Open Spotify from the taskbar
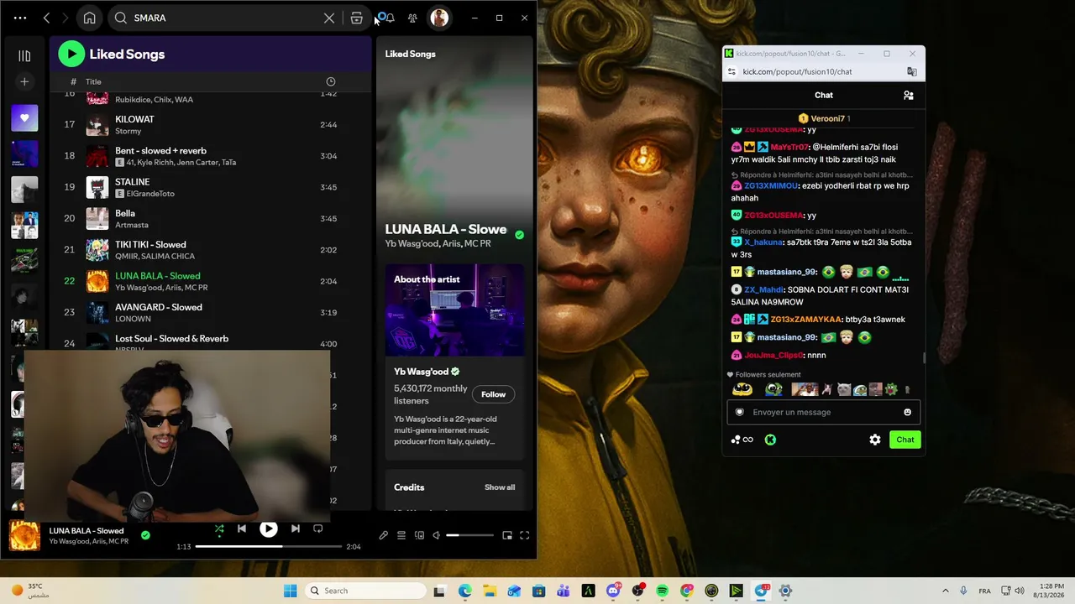The image size is (1075, 604). point(662,591)
